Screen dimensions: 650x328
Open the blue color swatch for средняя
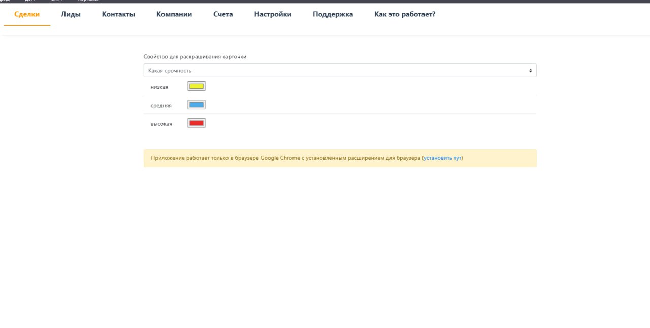click(x=197, y=105)
